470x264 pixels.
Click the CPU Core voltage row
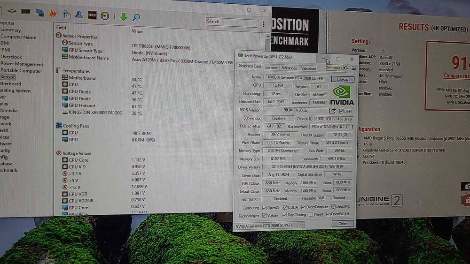144,160
